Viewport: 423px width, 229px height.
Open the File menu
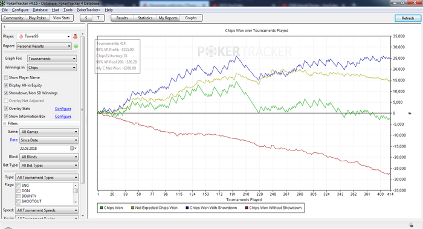(x=5, y=10)
